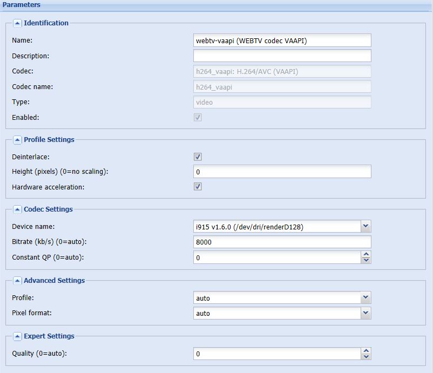
Task: Collapse the Codec Settings section arrow icon
Action: pos(17,209)
